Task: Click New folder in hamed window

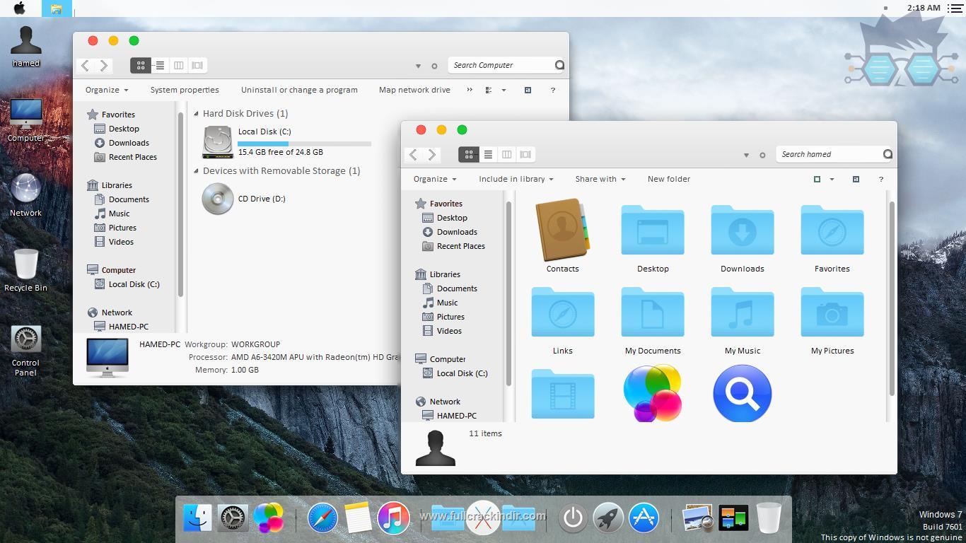Action: pos(669,179)
